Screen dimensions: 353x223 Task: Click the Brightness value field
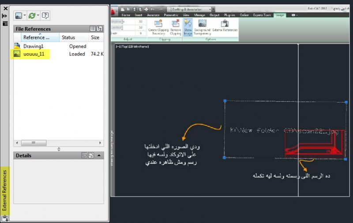click(141, 22)
